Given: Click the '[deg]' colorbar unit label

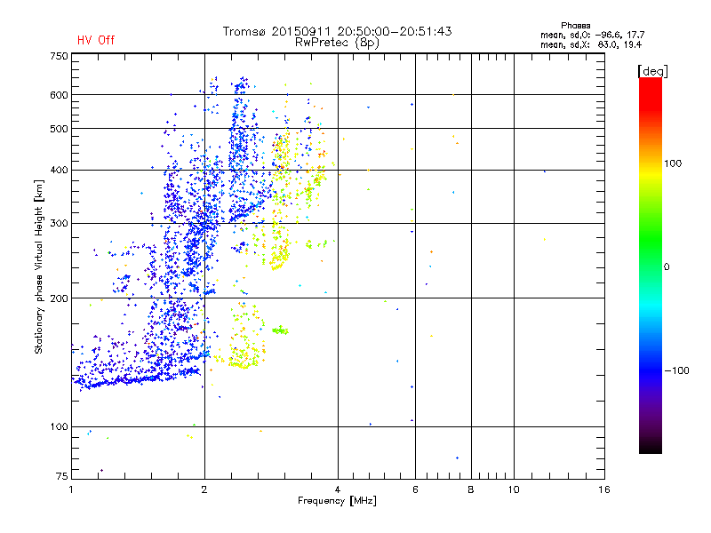Looking at the screenshot, I should pos(652,71).
